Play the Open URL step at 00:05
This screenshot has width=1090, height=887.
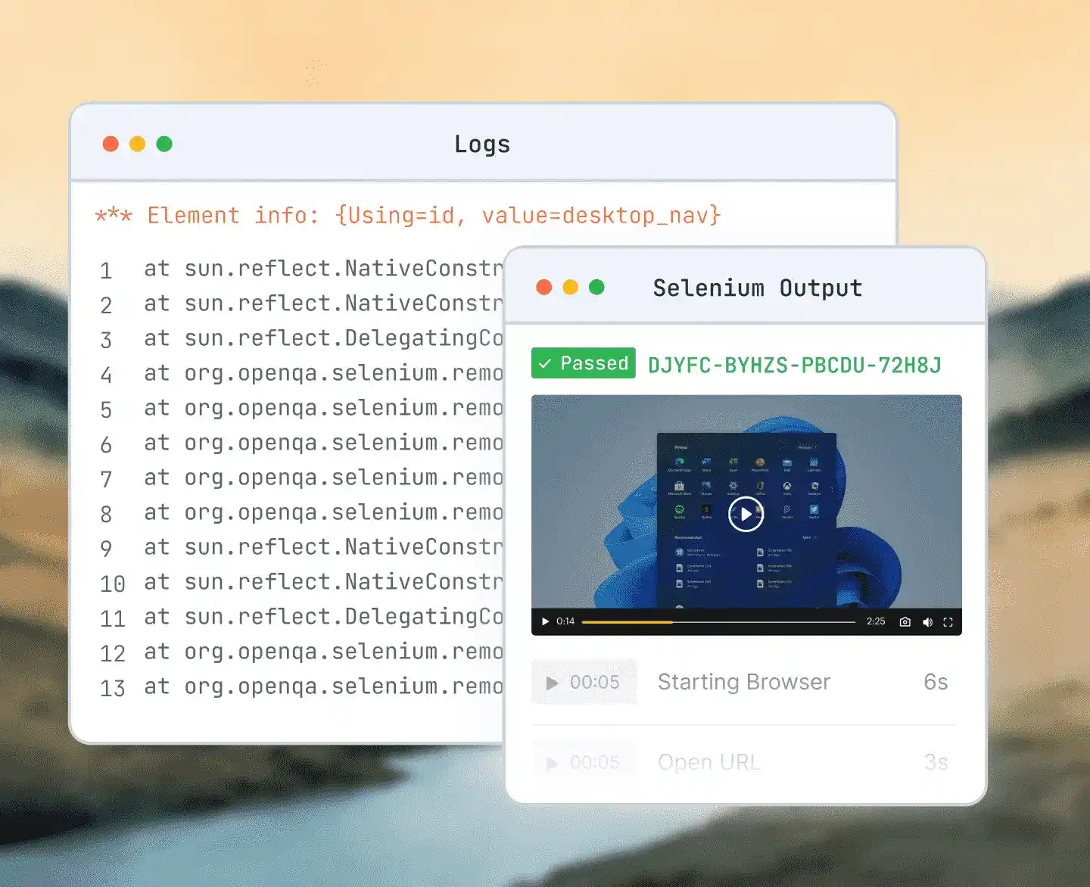click(x=584, y=762)
